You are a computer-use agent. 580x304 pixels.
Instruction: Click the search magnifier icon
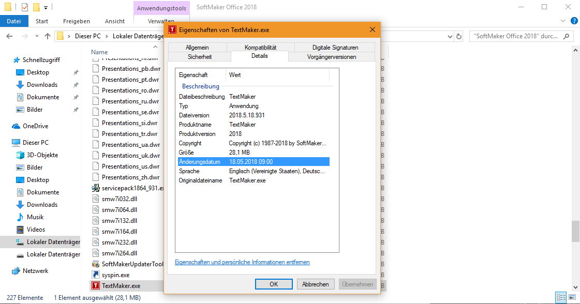click(567, 36)
